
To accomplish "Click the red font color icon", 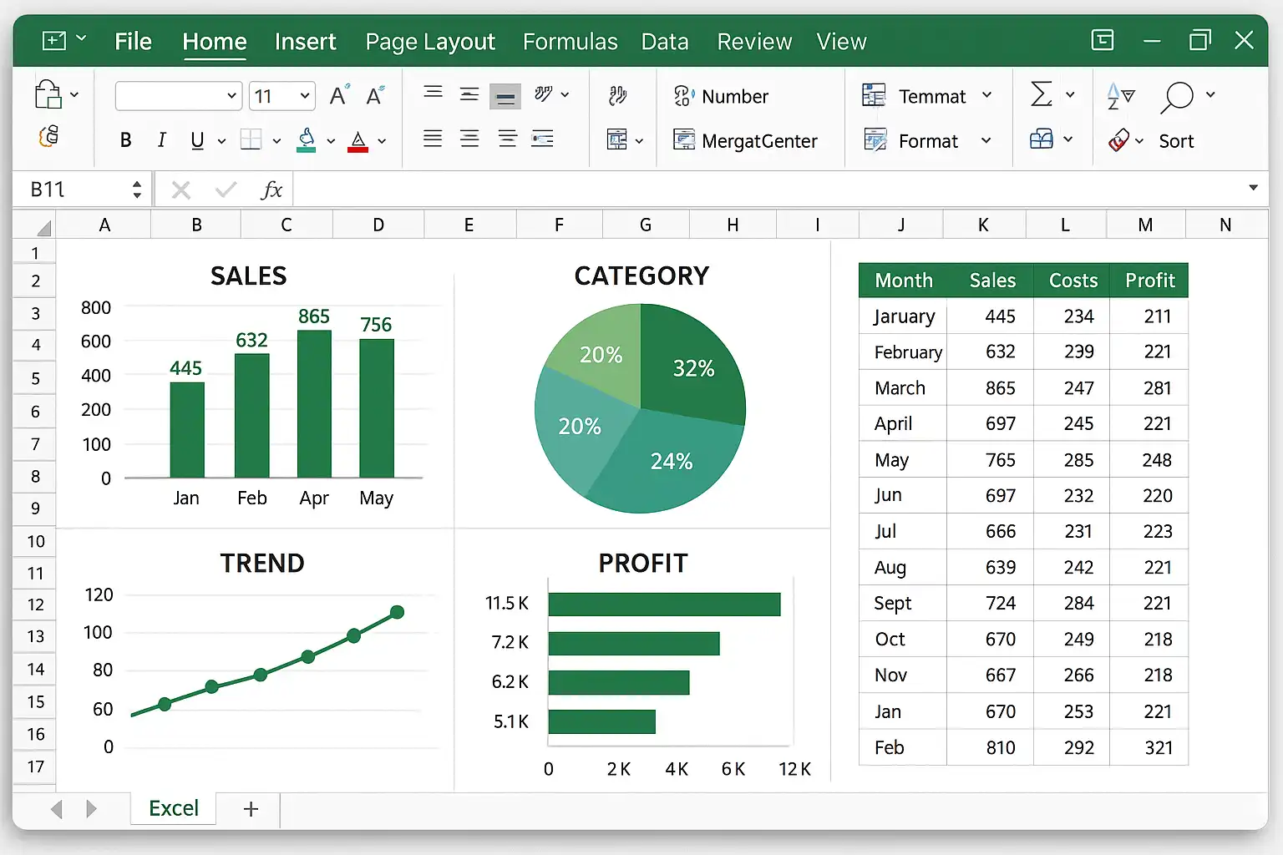I will (x=358, y=141).
